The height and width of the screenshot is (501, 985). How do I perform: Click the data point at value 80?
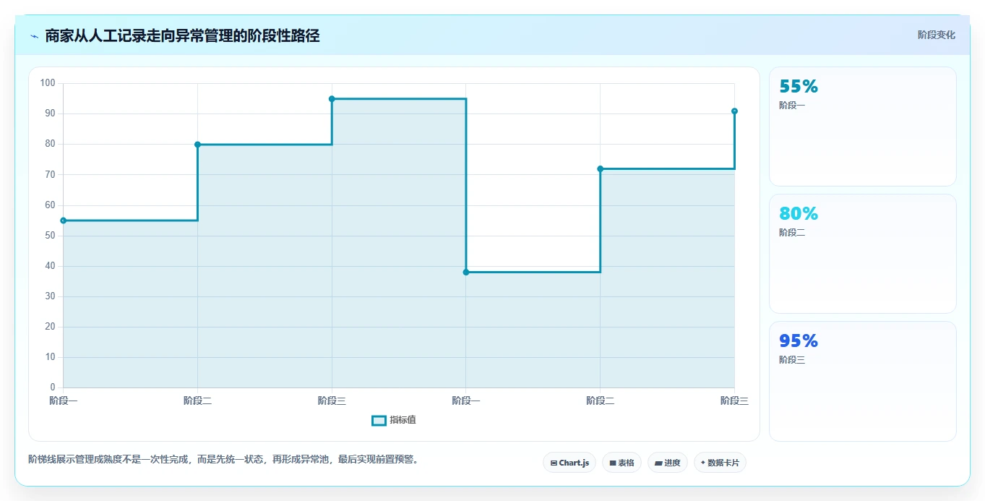click(197, 145)
